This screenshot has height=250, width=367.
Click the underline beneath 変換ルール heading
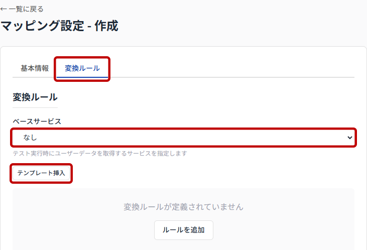coord(35,107)
